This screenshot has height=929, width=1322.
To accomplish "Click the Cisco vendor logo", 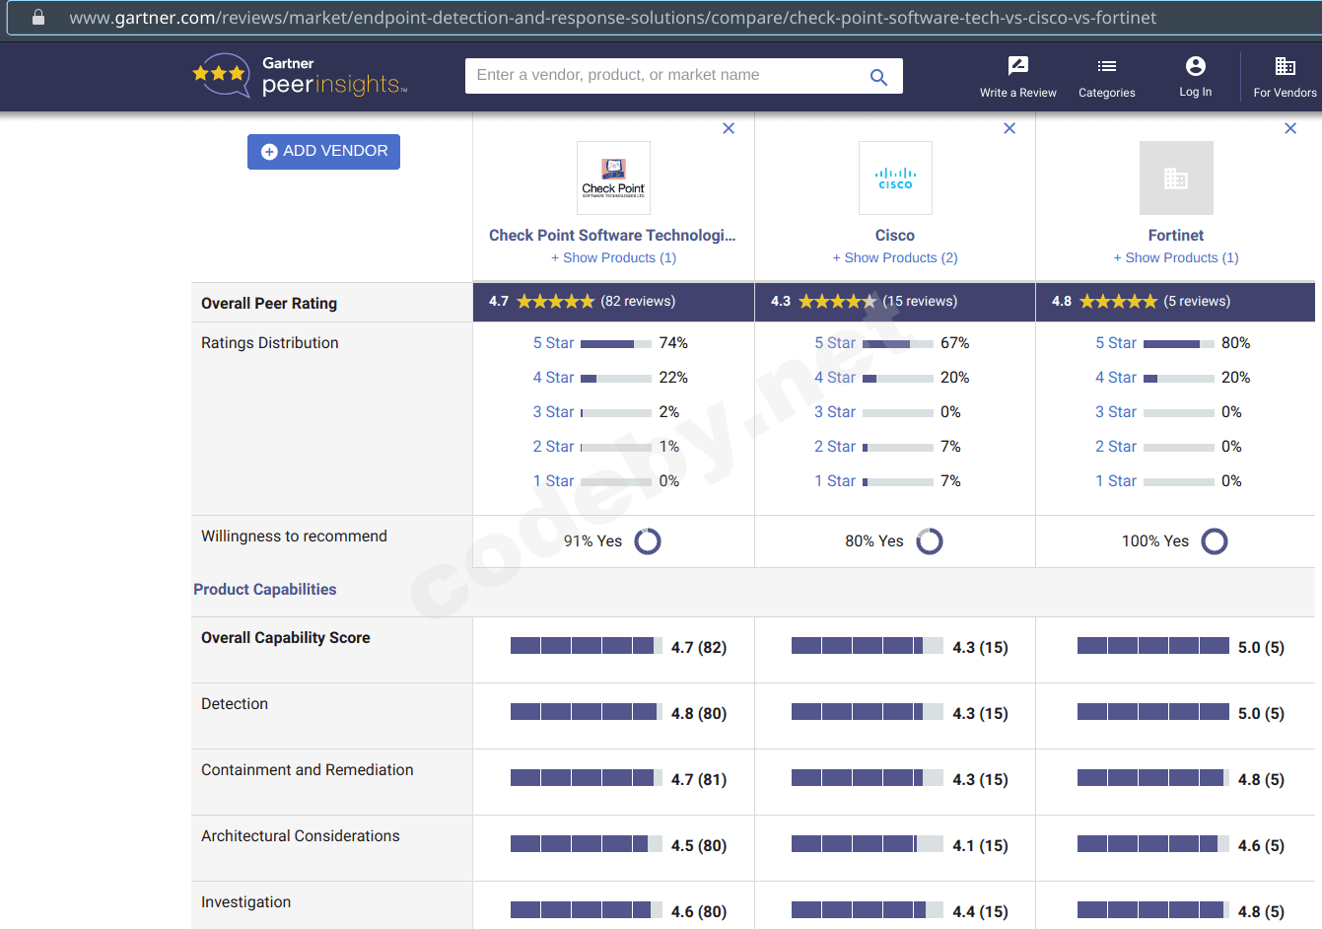I will pos(895,179).
